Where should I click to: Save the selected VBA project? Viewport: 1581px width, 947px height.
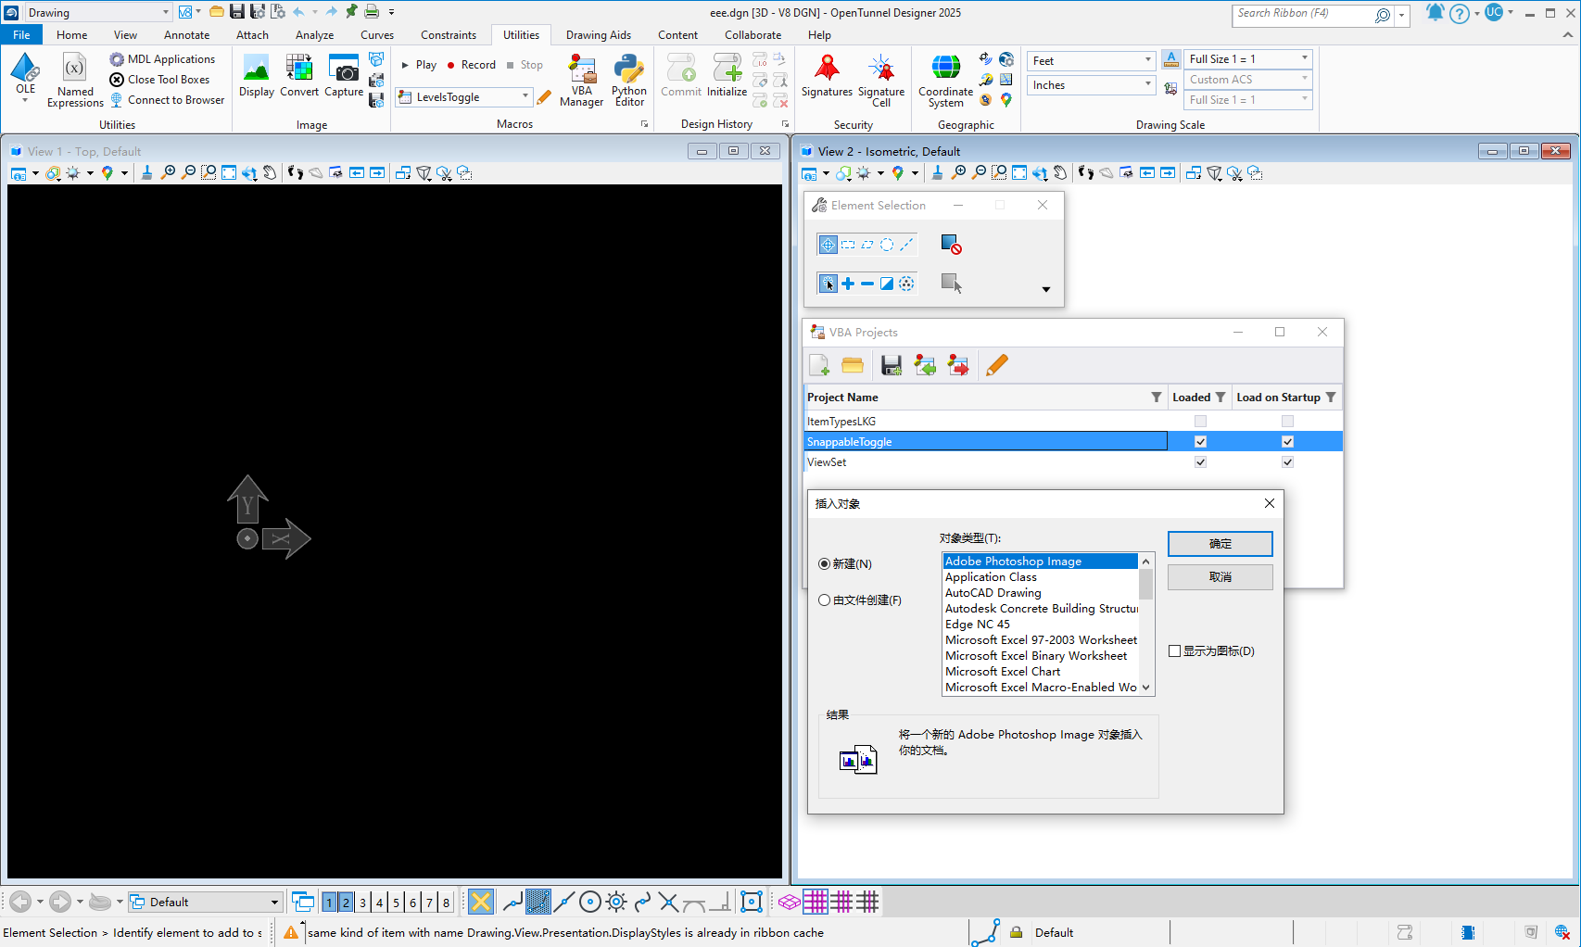pyautogui.click(x=891, y=364)
